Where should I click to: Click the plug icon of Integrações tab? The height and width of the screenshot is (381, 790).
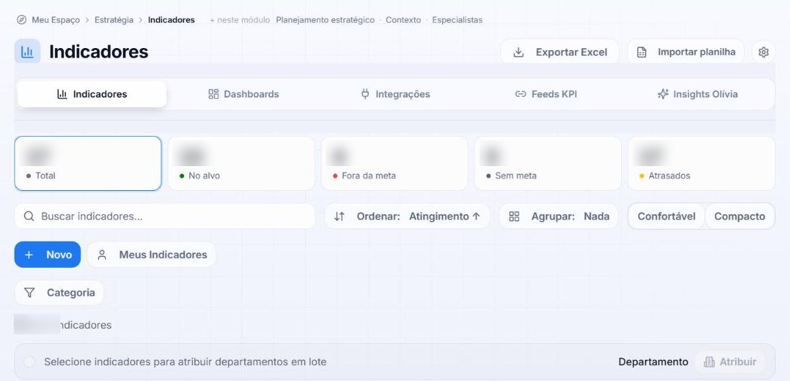click(x=365, y=94)
